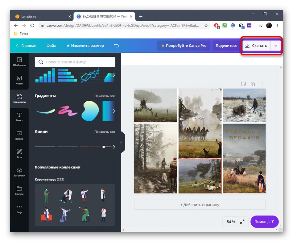The width and height of the screenshot is (293, 242).
Task: Open the Фото sidebar panel
Action: tap(19, 80)
